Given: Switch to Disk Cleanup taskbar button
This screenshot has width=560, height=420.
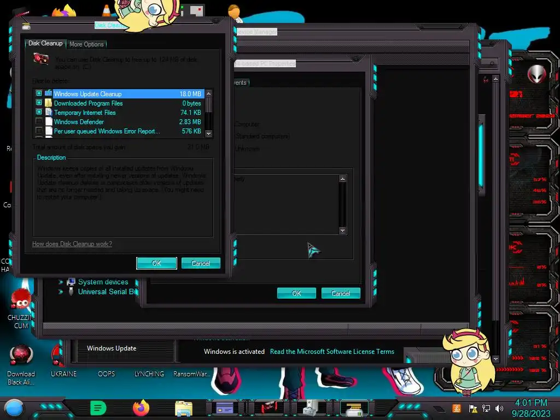Looking at the screenshot, I should click(354, 408).
